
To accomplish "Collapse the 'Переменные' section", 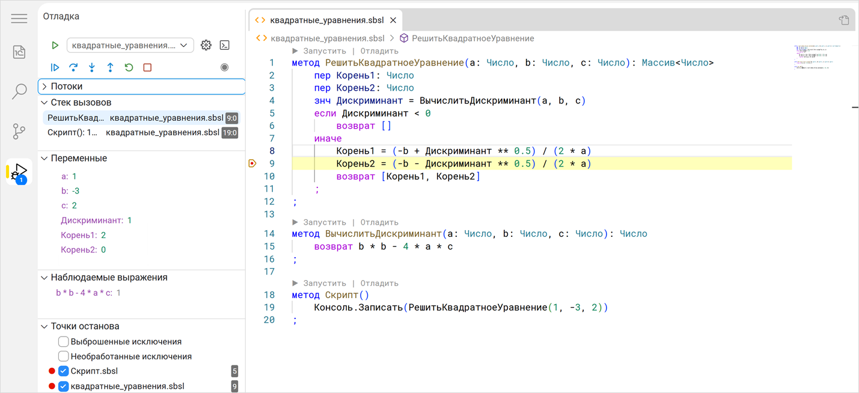I will 142,159.
